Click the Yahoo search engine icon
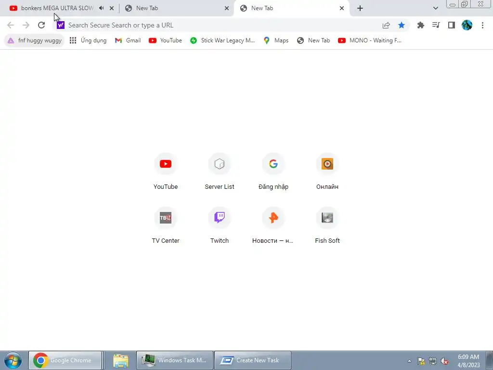This screenshot has height=370, width=493. (60, 25)
